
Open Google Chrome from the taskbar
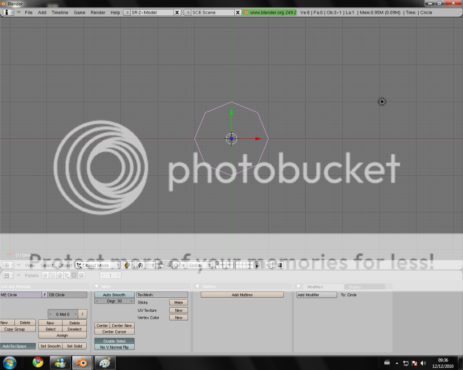tap(38, 362)
